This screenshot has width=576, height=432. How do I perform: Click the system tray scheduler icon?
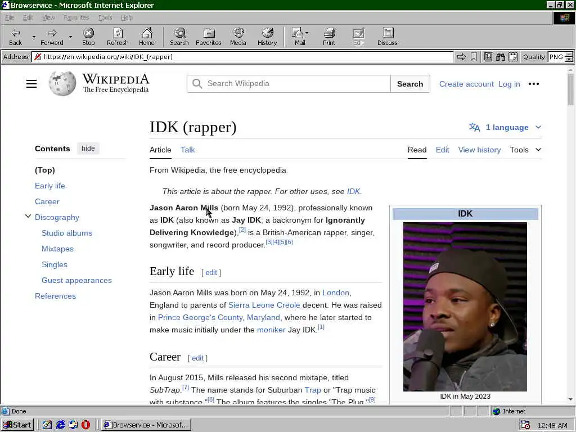(x=525, y=425)
